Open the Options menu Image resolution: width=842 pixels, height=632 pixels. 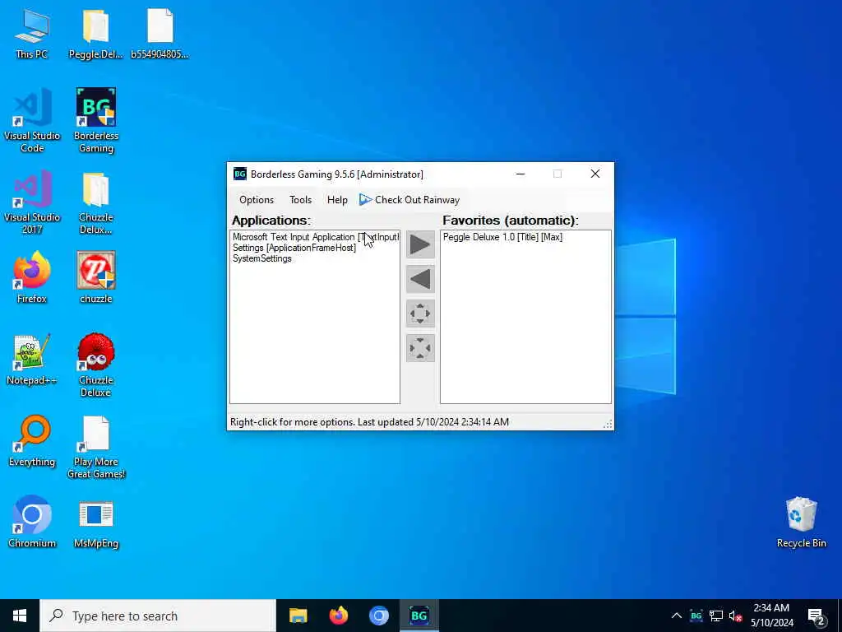pos(257,200)
